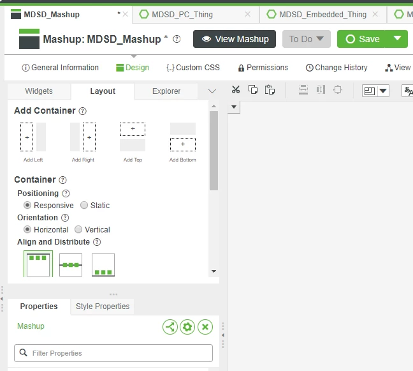Close the MDSD_Embedded_Thing tab
Viewport: 413px width, 371px height.
[375, 14]
